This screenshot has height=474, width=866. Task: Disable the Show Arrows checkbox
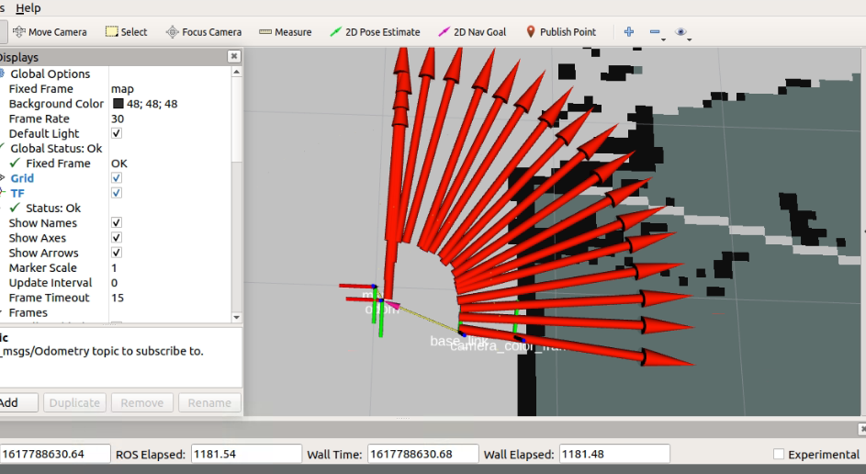pyautogui.click(x=117, y=253)
